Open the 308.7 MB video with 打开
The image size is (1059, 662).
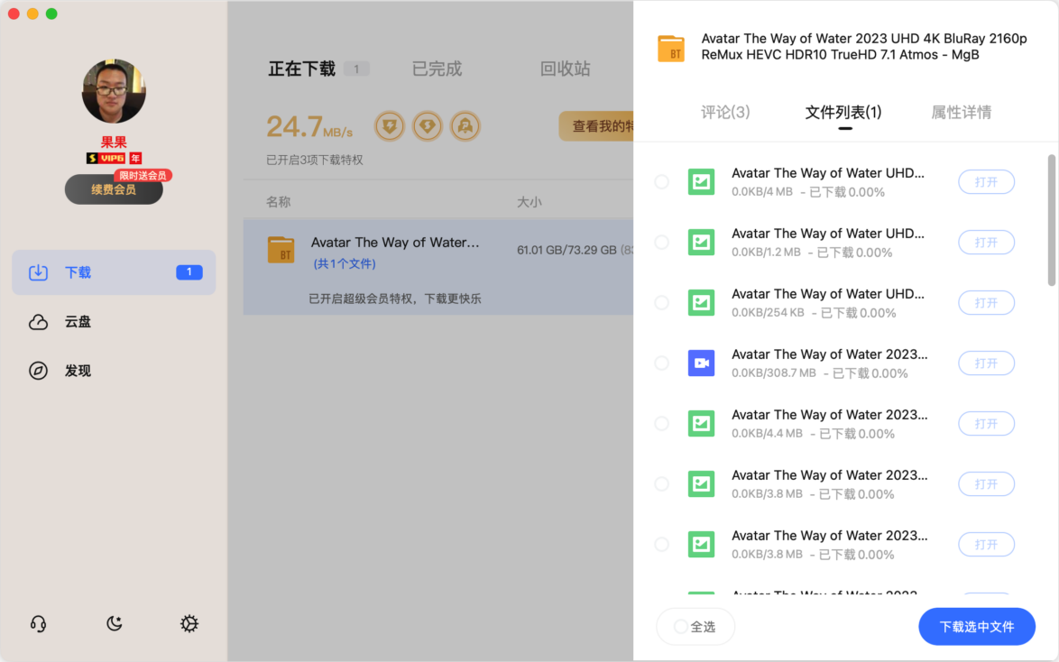coord(986,363)
